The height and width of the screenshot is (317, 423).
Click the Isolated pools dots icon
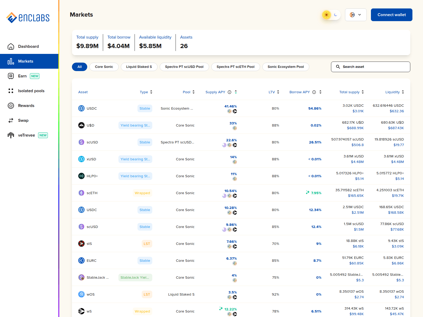(11, 91)
